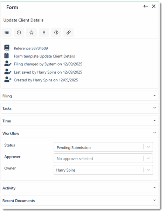The image size is (164, 213).
Task: Click the clock time toolbar icon
Action: 19,33
